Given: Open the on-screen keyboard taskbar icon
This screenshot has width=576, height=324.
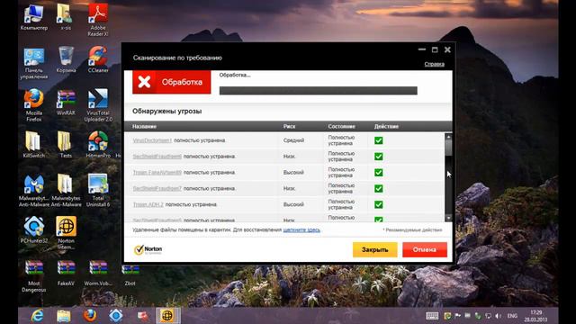Looking at the screenshot, I should pos(432,316).
